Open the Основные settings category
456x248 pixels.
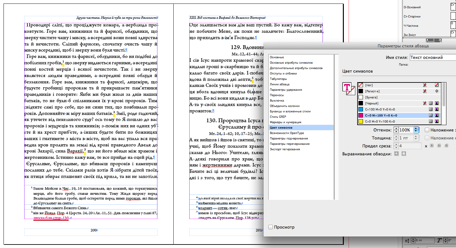[301, 57]
